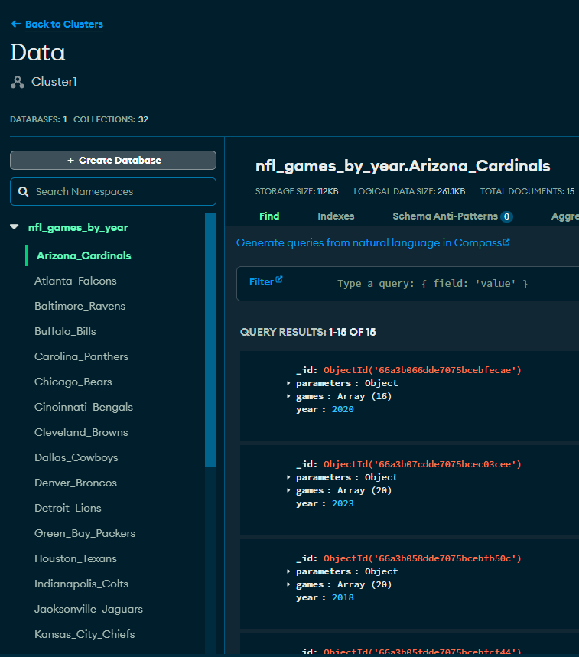579x657 pixels.
Task: Open the Green_Bay_Packers collection
Action: 85,533
